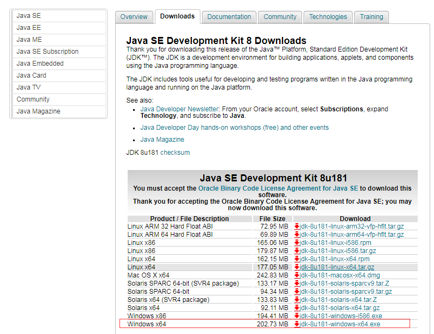The width and height of the screenshot is (434, 334).
Task: Open Java EE in the sidebar
Action: pyautogui.click(x=59, y=28)
